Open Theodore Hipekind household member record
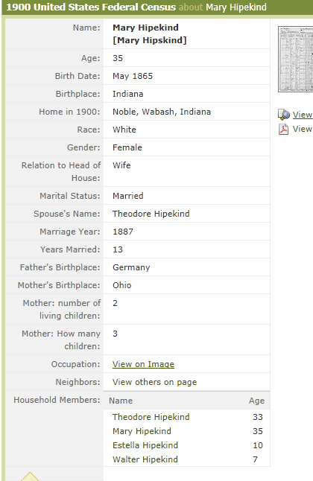The image size is (313, 481). [151, 417]
